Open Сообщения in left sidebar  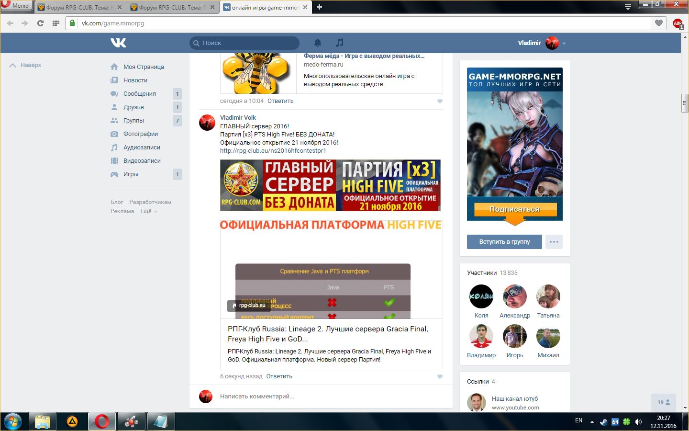[139, 94]
